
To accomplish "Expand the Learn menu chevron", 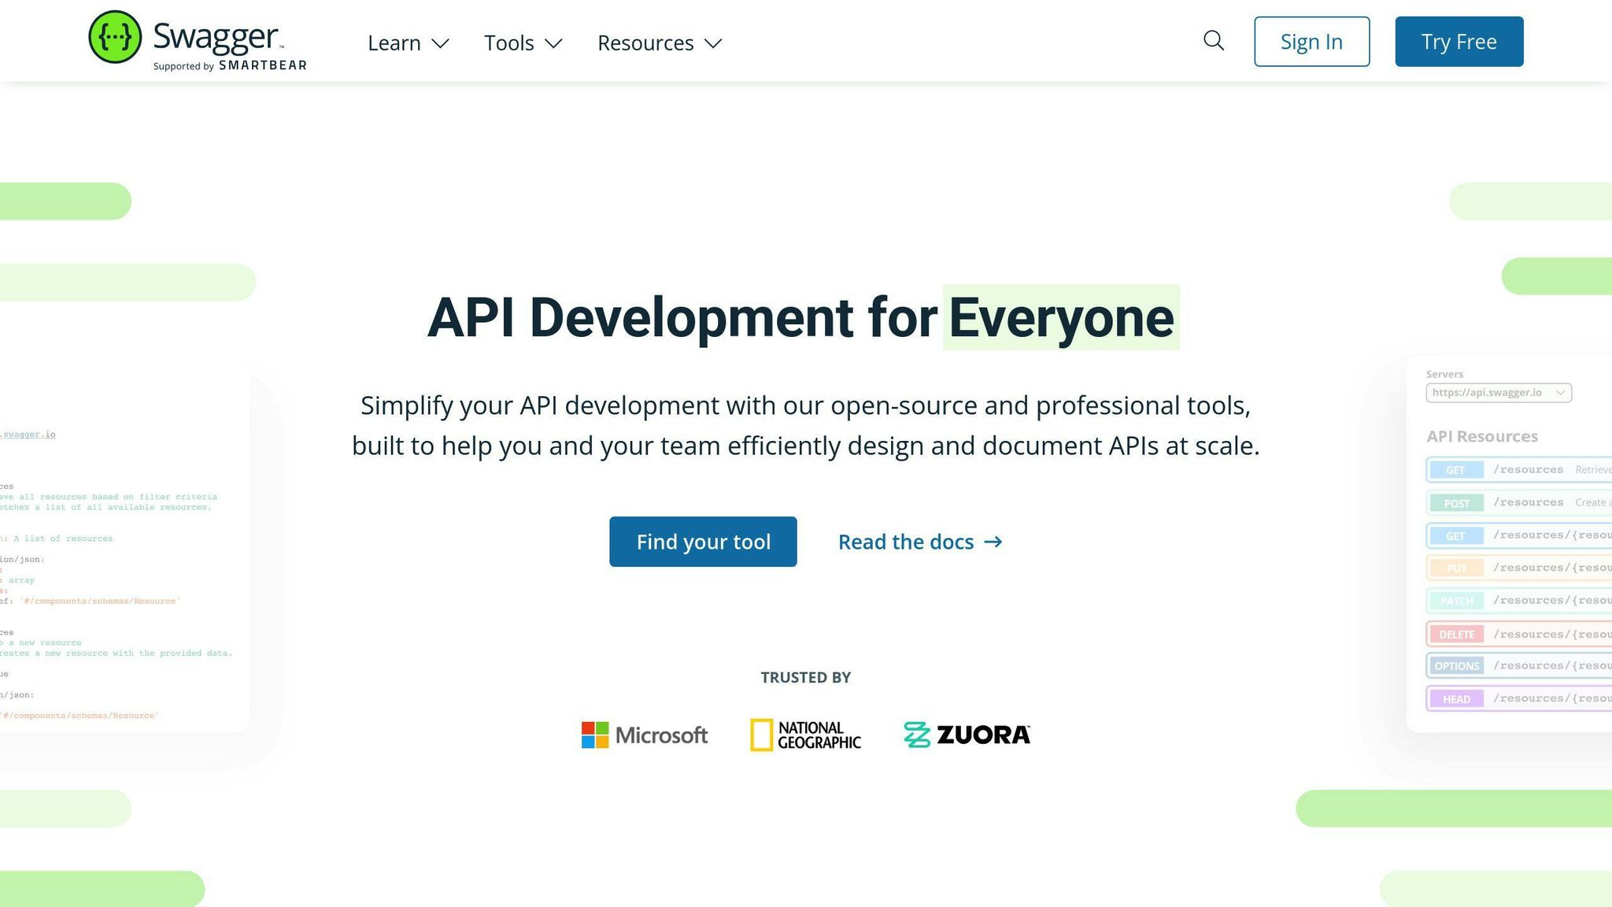I will pyautogui.click(x=441, y=43).
